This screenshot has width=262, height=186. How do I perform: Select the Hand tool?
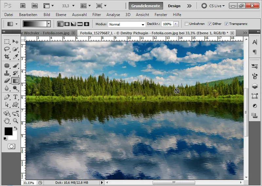click(7, 121)
